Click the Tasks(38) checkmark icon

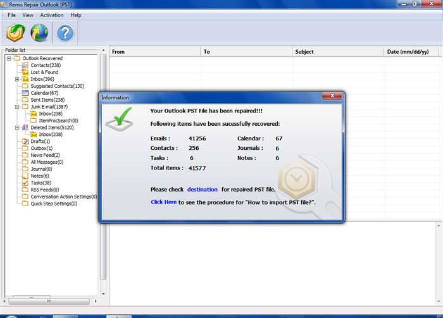pyautogui.click(x=25, y=183)
